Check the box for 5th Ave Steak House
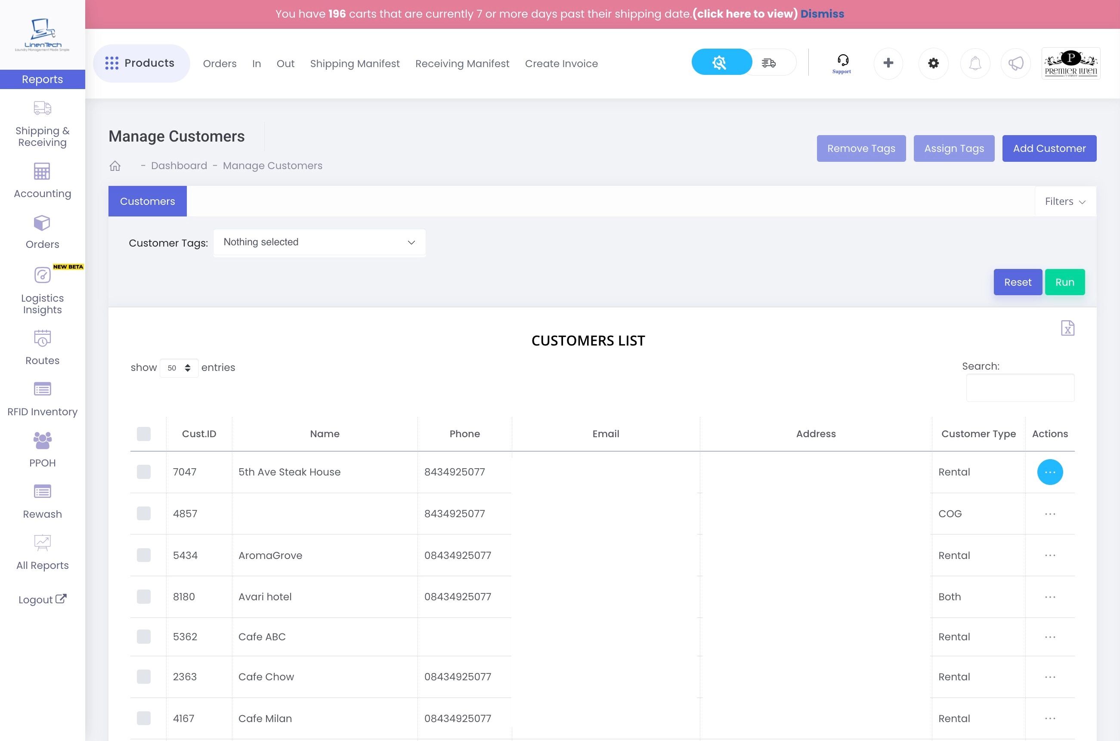 pos(144,472)
